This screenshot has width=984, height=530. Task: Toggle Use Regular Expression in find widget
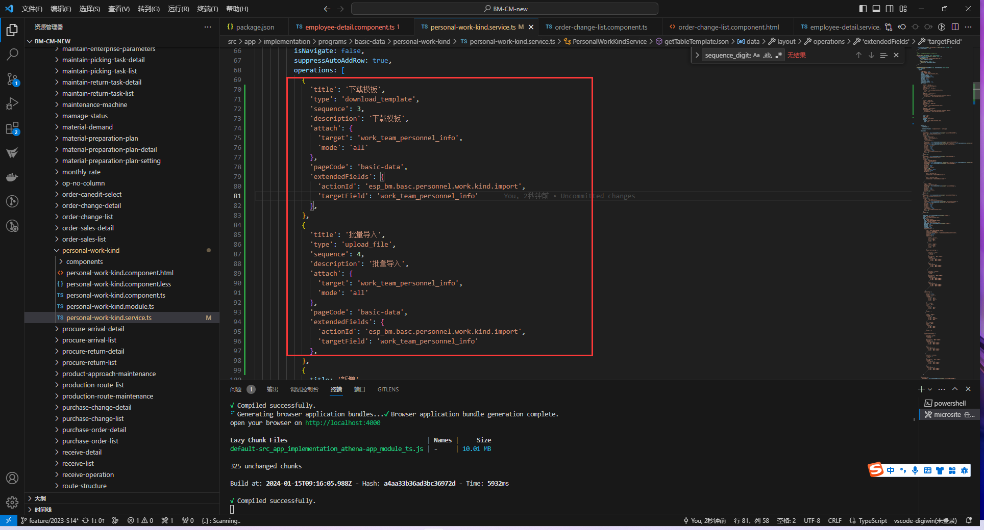tap(779, 55)
